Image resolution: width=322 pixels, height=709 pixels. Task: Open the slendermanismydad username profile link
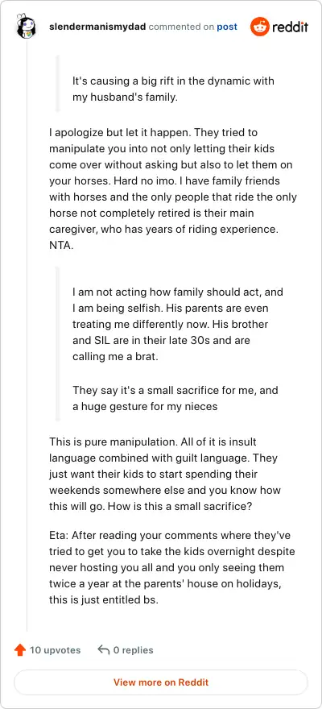coord(97,27)
